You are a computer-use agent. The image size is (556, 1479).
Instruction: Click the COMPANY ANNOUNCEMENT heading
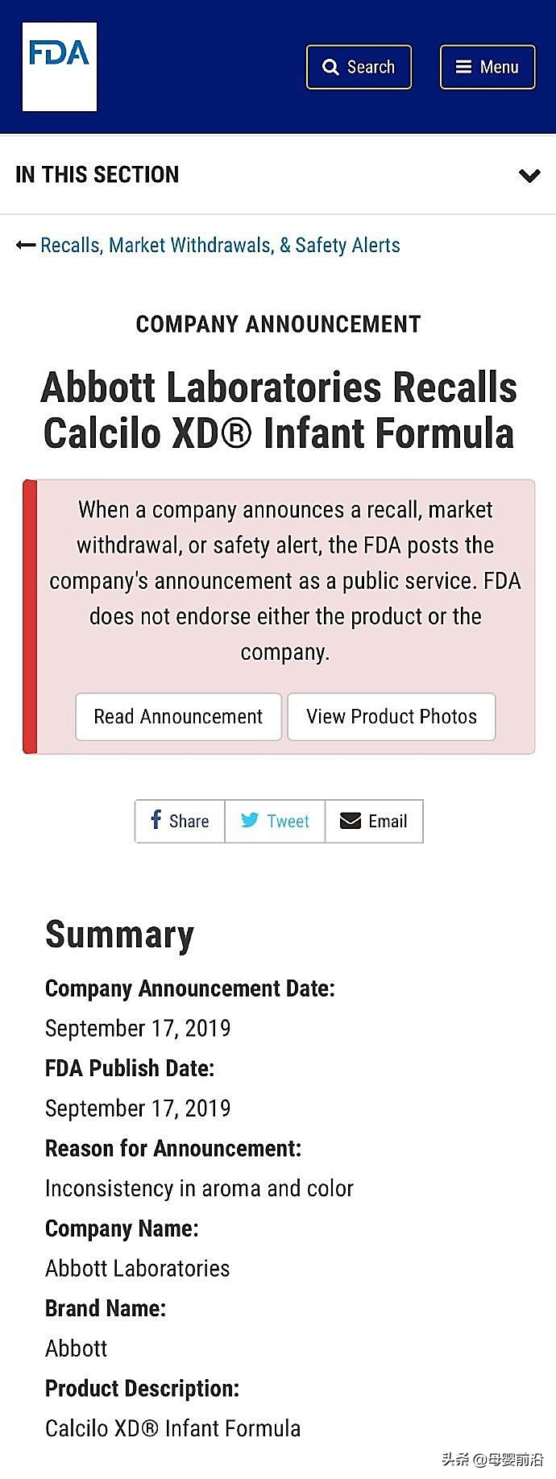pos(278,324)
